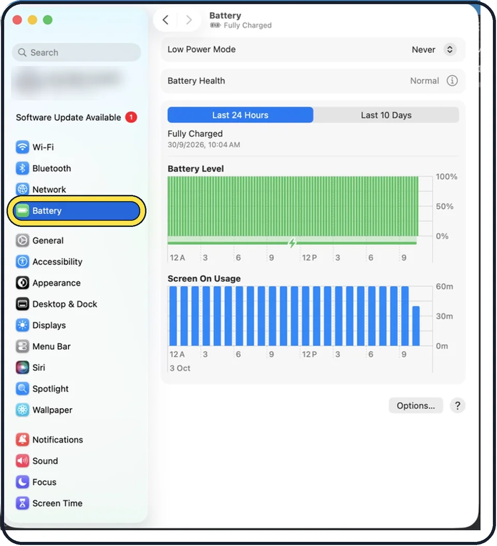Open the Notifications bell icon
Screen dimensions: 497x546
click(x=22, y=439)
